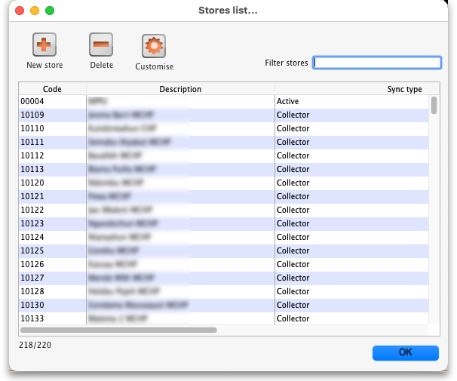Sort by the Description column header
Image resolution: width=457 pixels, height=381 pixels.
point(180,89)
